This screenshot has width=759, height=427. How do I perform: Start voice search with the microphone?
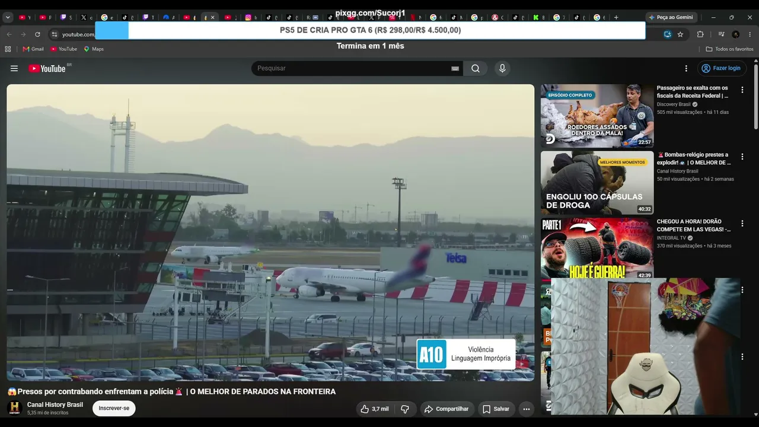coord(502,68)
